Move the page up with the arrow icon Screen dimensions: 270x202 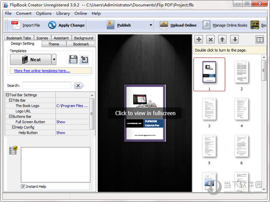pos(222,40)
